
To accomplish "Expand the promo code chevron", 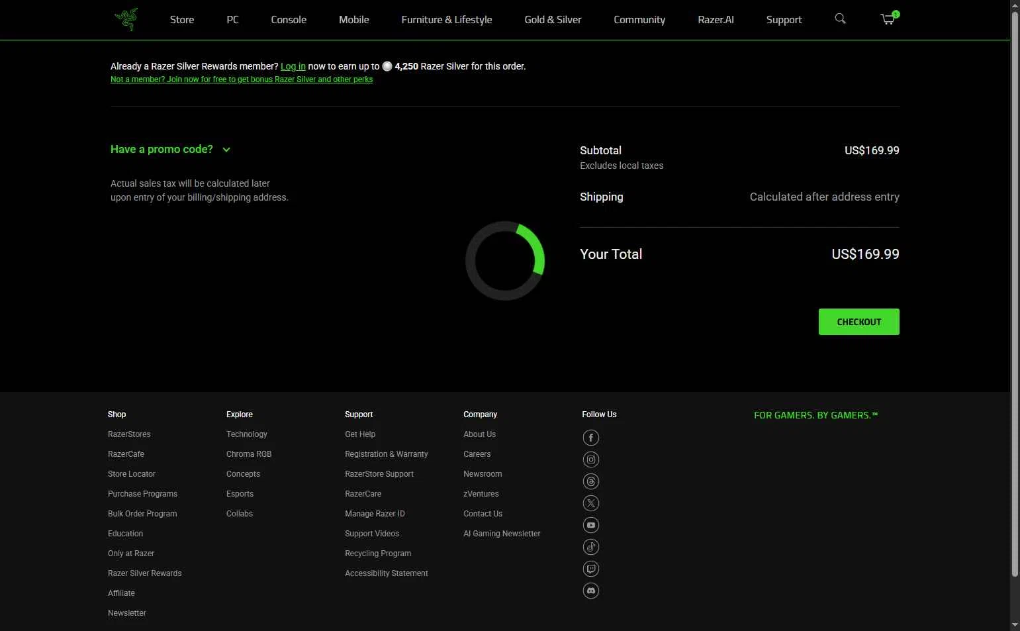I will tap(226, 150).
